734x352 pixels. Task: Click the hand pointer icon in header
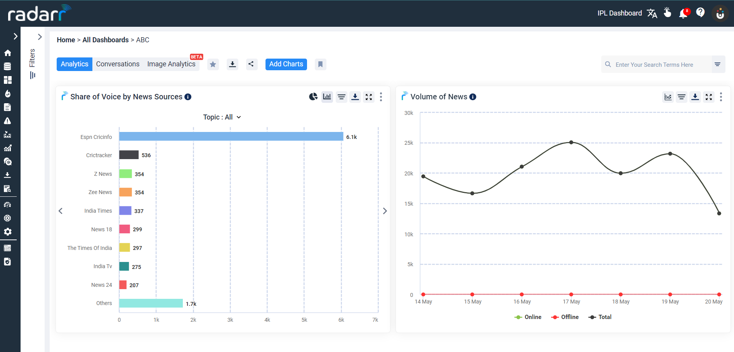[x=667, y=13]
